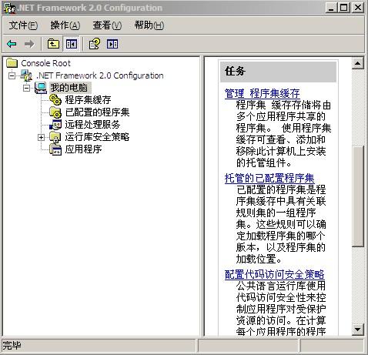Click the Console Root folder icon

pos(12,63)
